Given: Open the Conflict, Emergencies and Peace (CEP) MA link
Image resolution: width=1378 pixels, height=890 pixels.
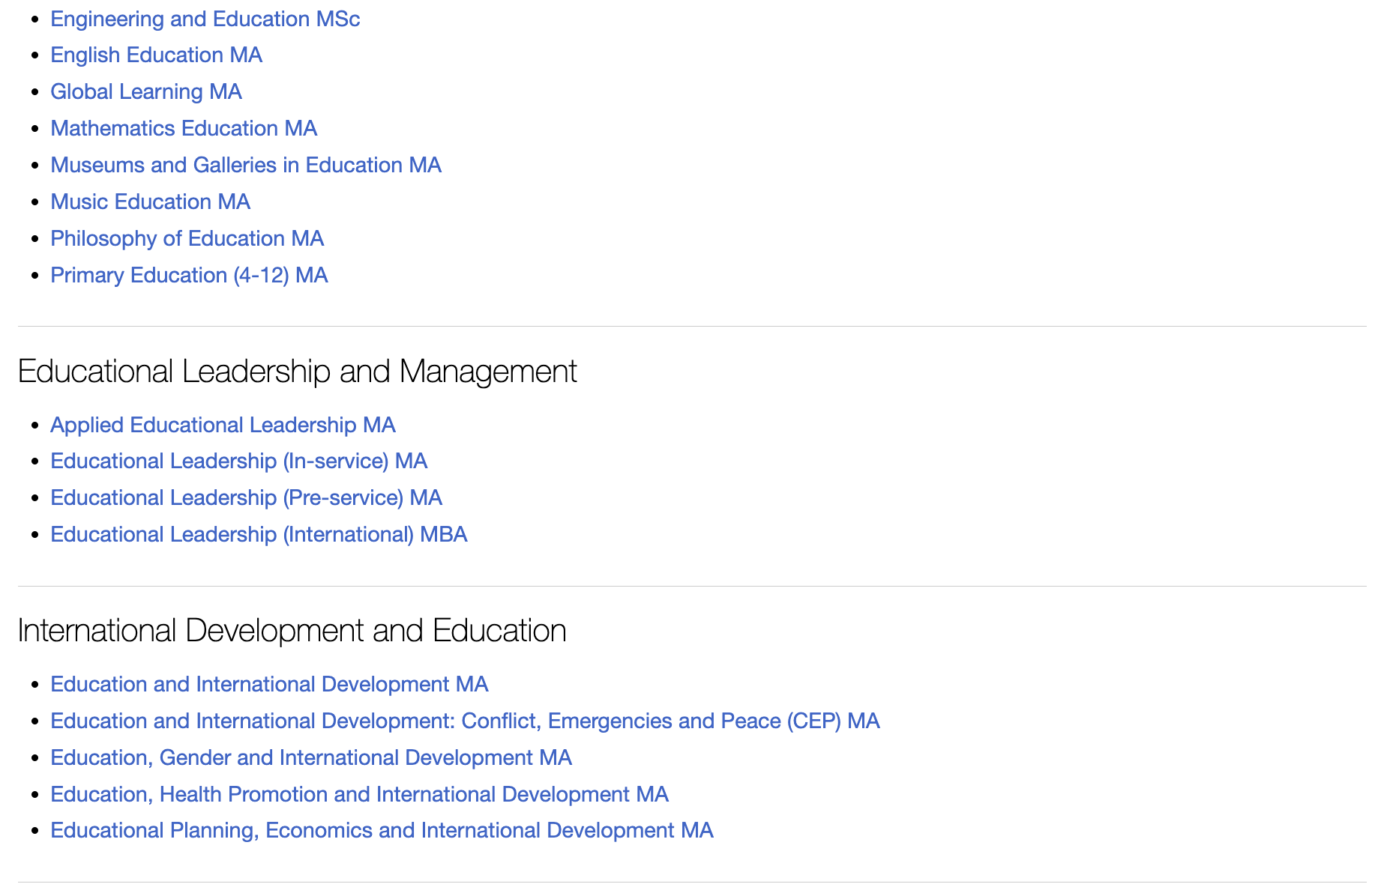Looking at the screenshot, I should (x=465, y=721).
